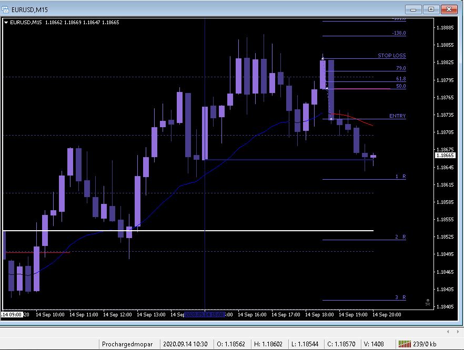Select the -138.0 Fibonacci level label
Screen dimensions: 464x350
coord(399,33)
